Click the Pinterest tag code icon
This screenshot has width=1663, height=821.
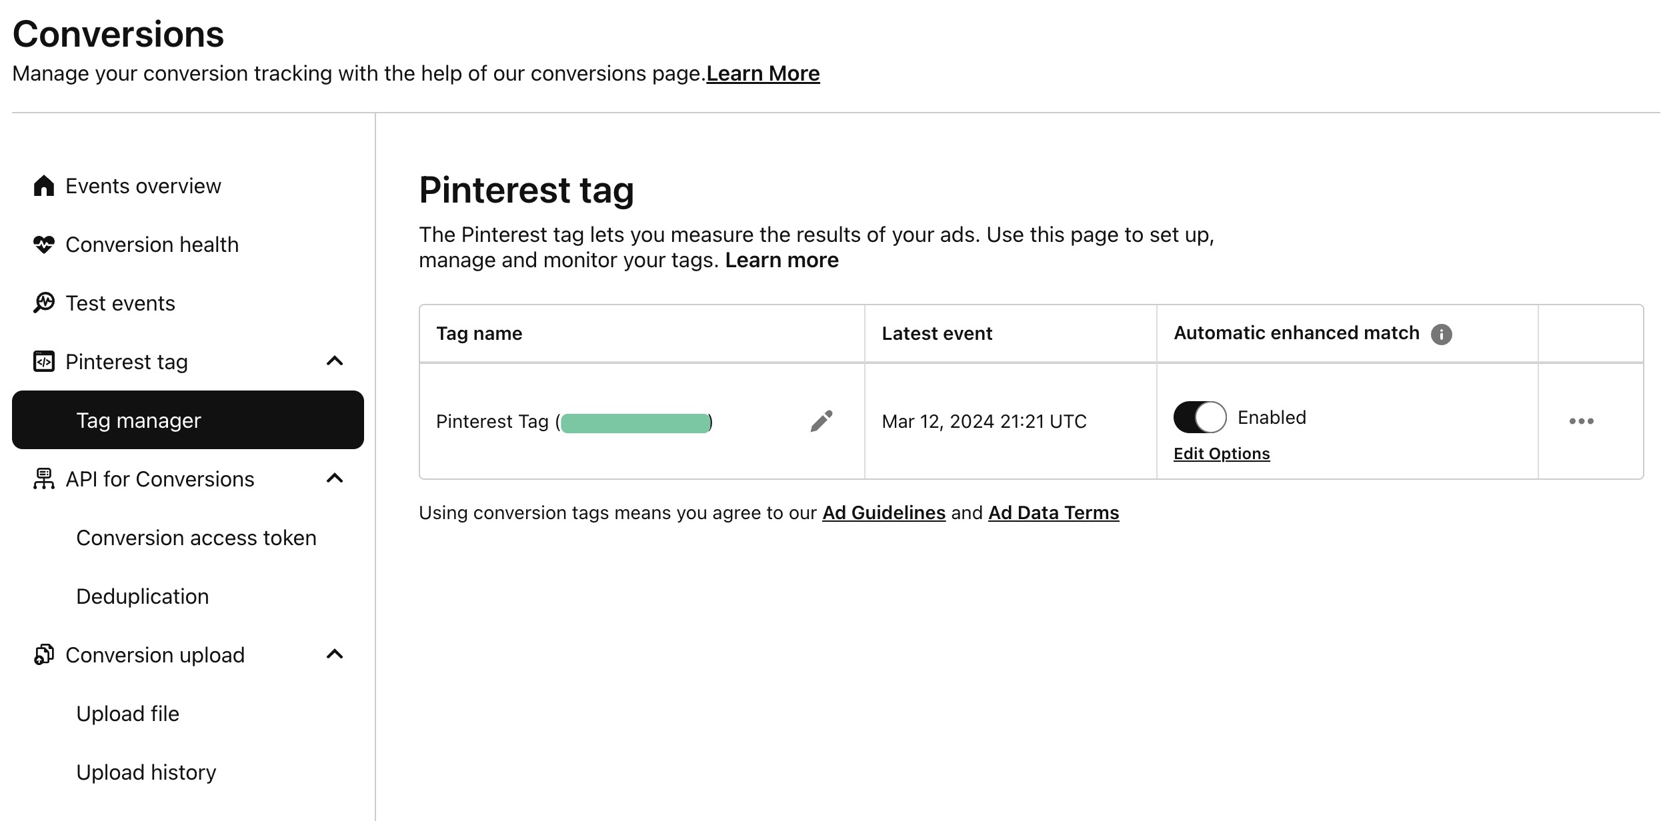point(43,361)
